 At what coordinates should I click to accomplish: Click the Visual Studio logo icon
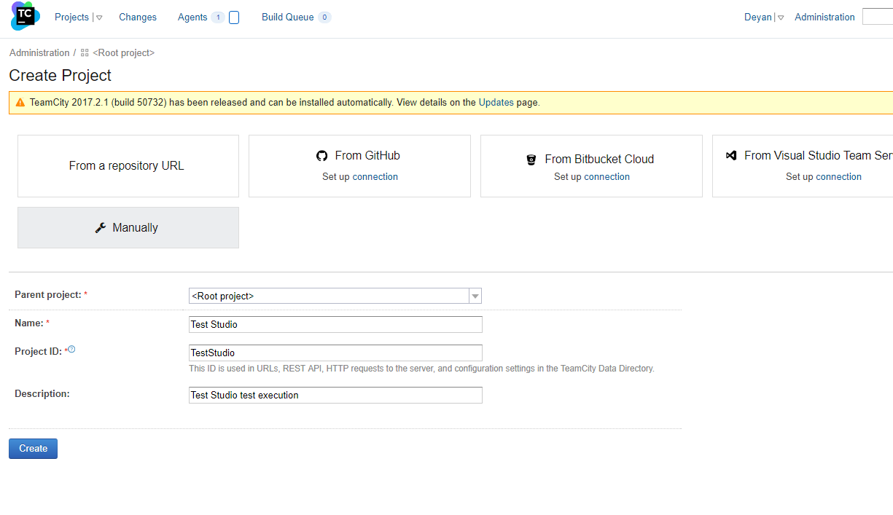[731, 155]
